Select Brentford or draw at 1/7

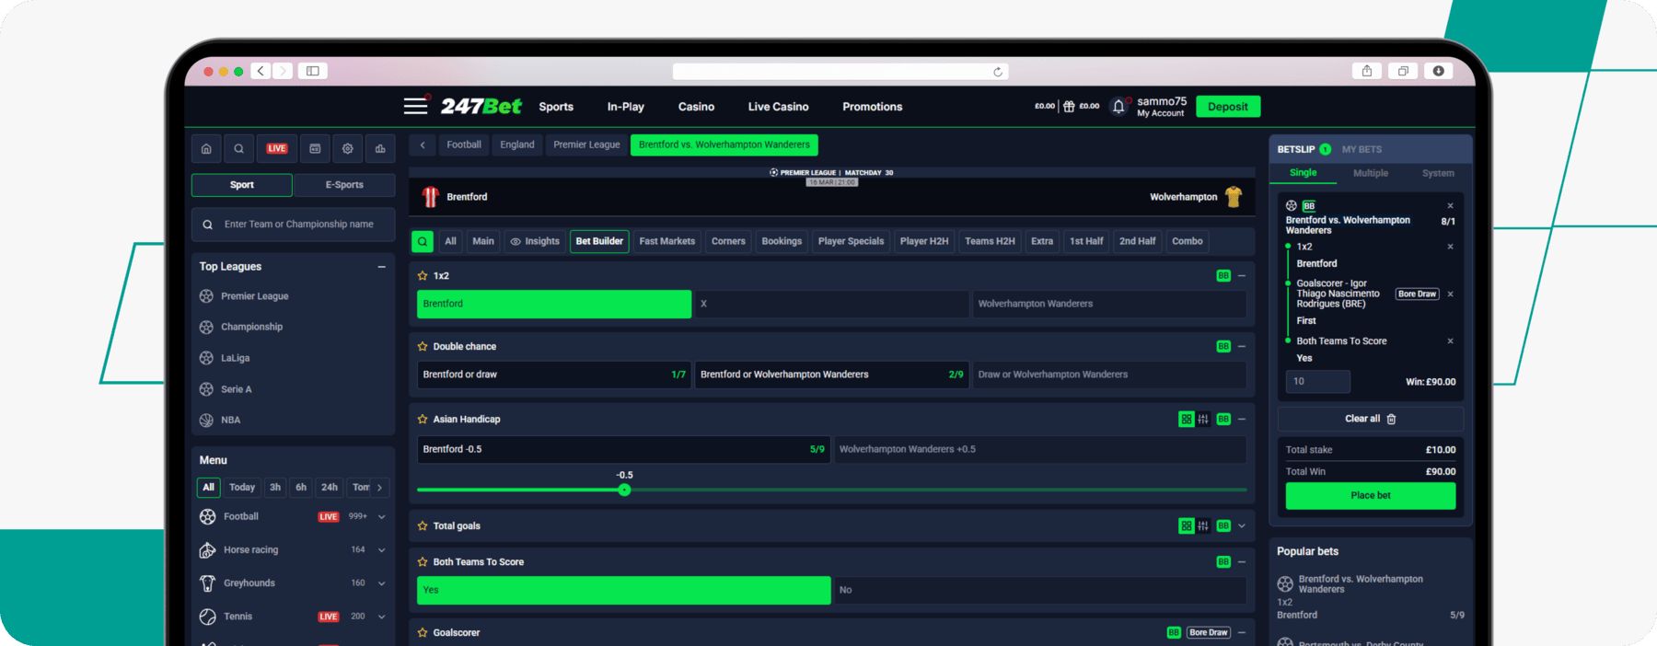(554, 375)
